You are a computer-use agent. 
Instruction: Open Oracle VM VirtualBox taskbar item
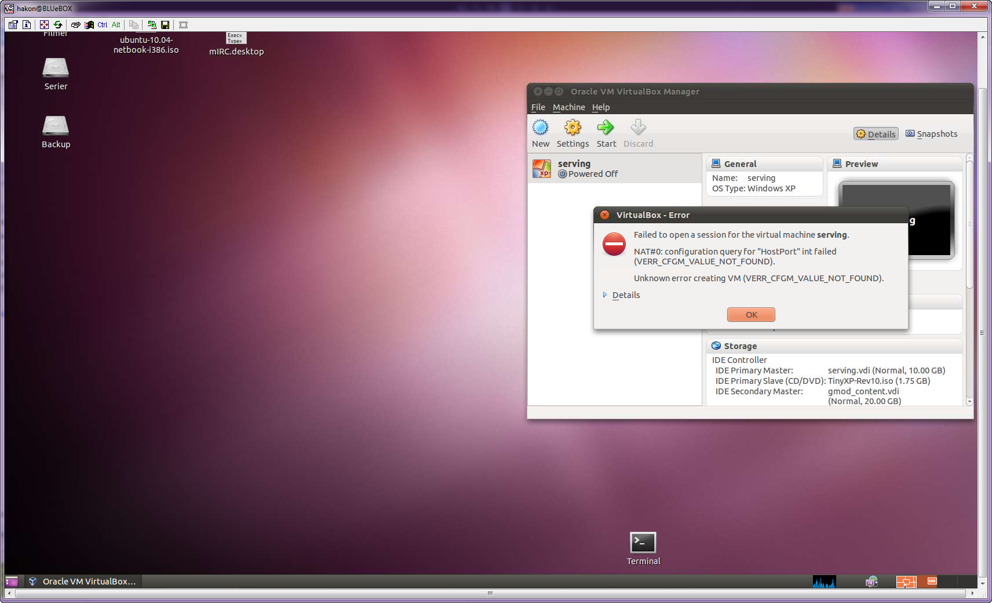82,582
